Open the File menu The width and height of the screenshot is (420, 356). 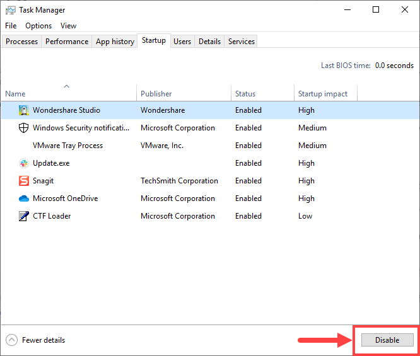coord(11,26)
